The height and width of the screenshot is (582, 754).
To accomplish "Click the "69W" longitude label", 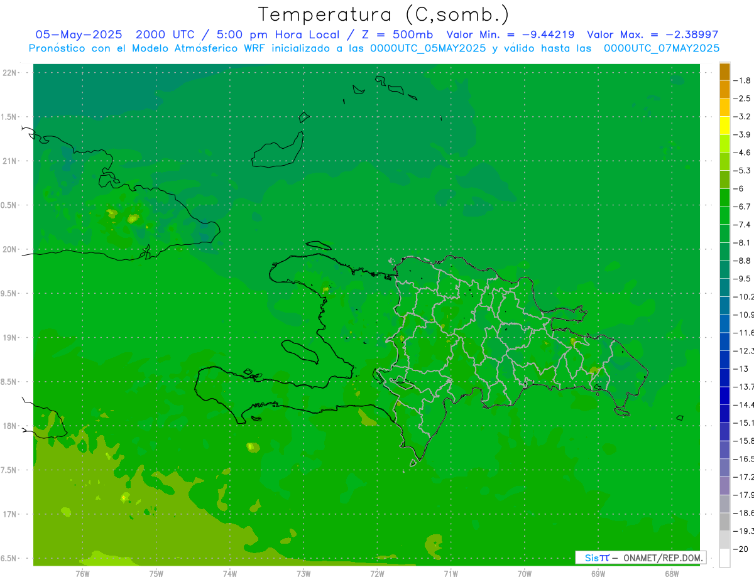I will [598, 573].
